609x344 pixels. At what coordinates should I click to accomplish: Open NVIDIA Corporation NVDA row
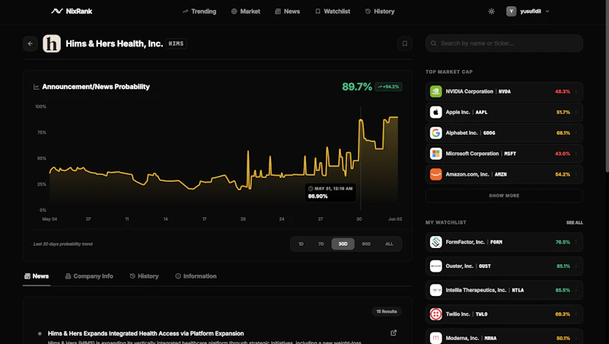tap(504, 91)
